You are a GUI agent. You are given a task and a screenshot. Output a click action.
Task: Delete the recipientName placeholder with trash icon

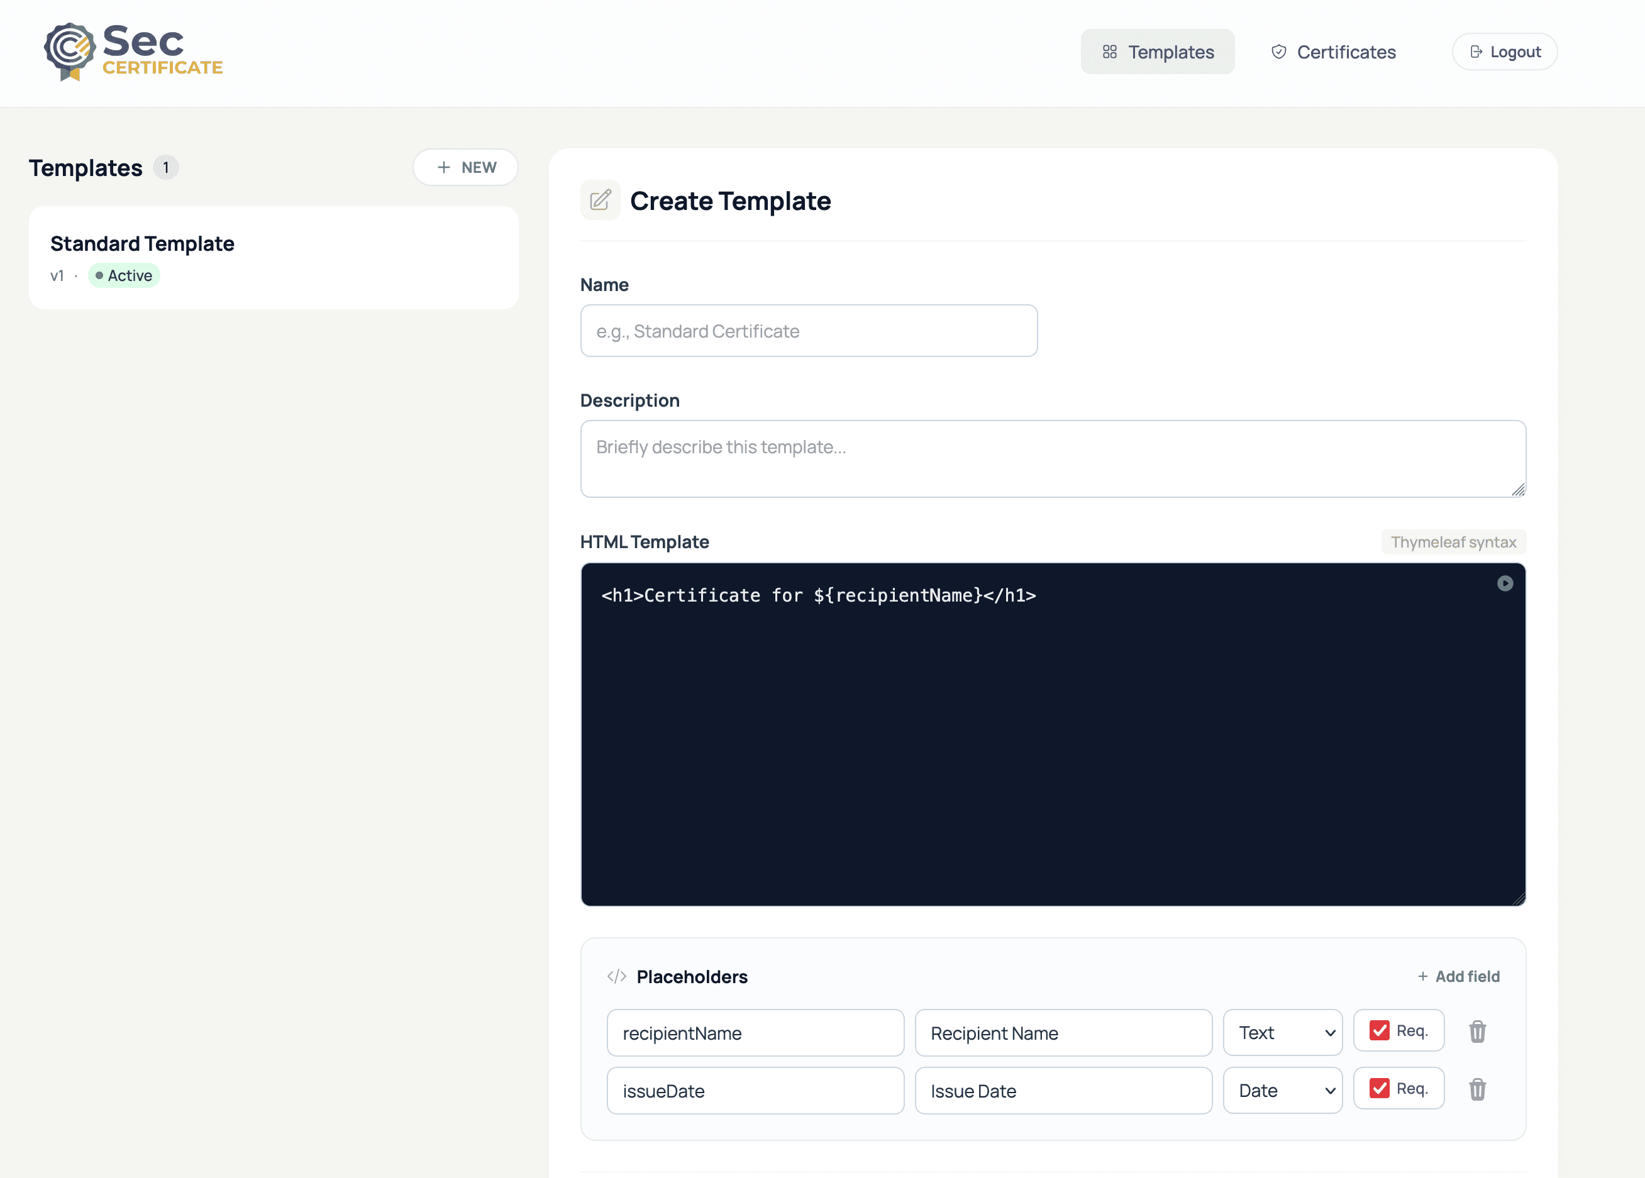point(1478,1032)
